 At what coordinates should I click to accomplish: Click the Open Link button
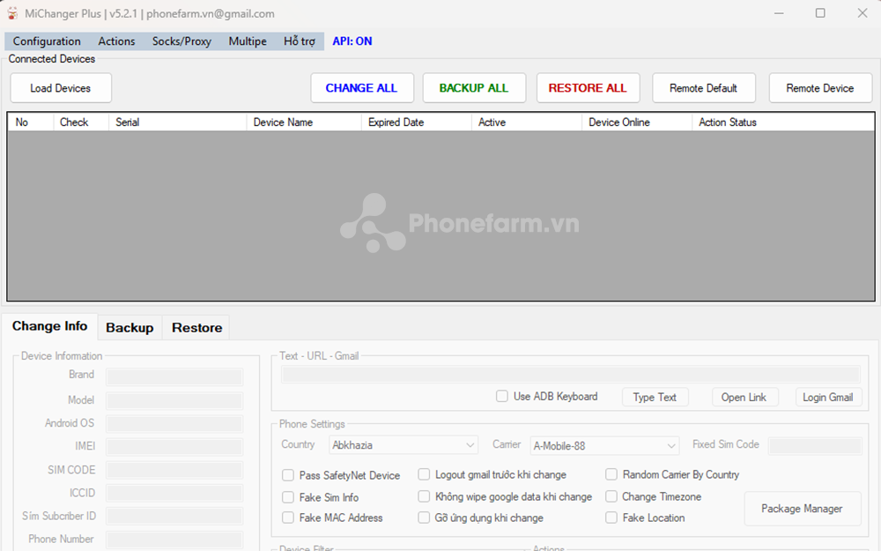[744, 397]
